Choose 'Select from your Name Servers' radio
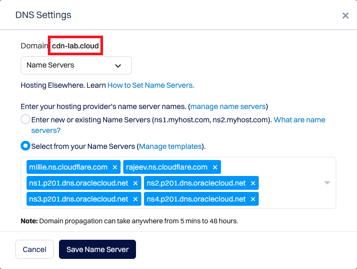The image size is (357, 269). click(25, 146)
